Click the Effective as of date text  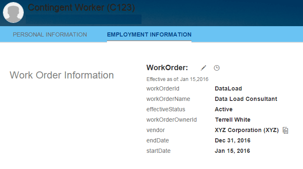pos(177,79)
